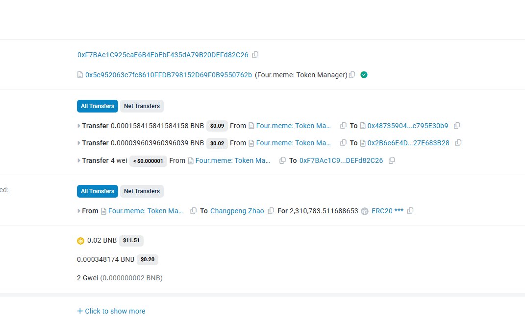Copy sender address in 0.000158415841584158 BNB transfer

point(343,126)
